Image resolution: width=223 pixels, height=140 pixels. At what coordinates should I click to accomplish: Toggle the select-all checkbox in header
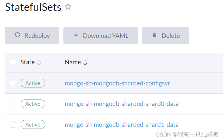pos(13,62)
